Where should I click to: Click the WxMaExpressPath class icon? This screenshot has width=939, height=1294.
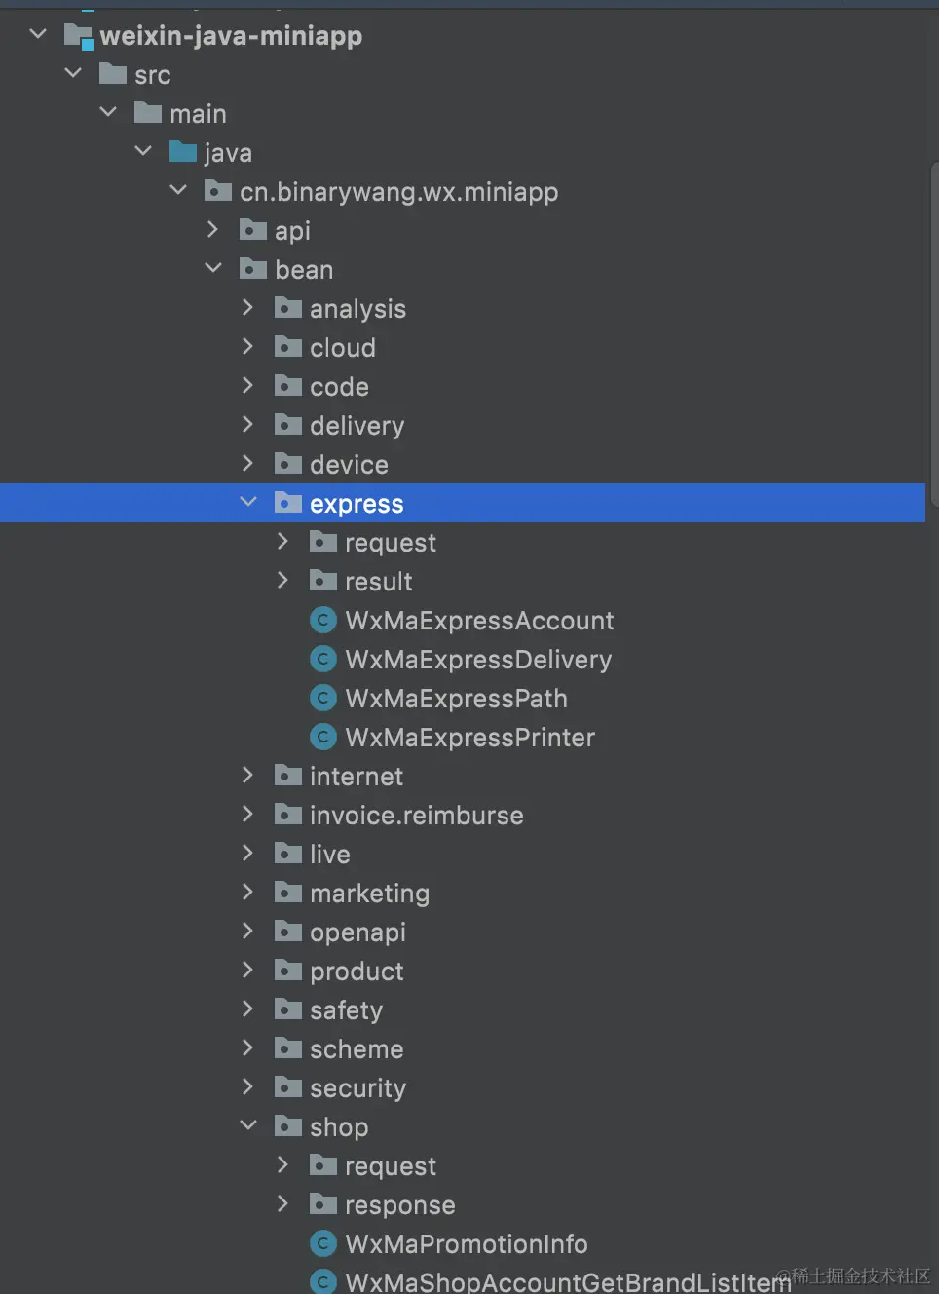tap(322, 698)
